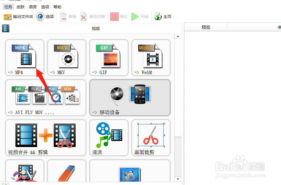Click 清空列表 clear list button

click(x=93, y=17)
